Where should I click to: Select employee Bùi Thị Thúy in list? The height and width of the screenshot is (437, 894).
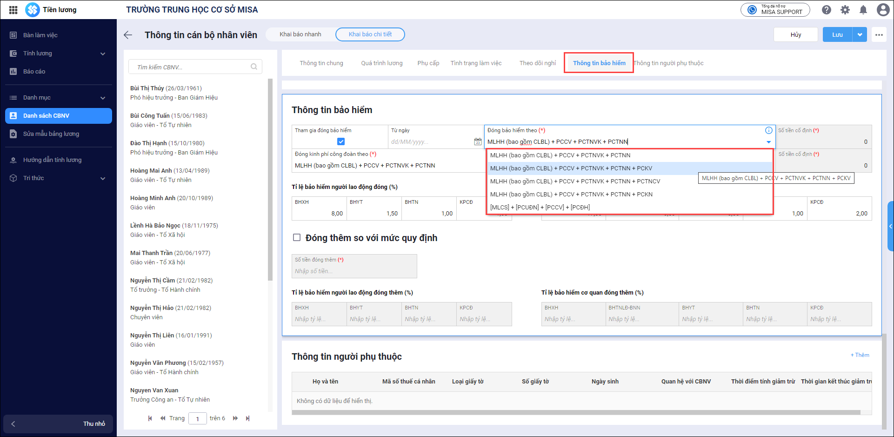[195, 93]
